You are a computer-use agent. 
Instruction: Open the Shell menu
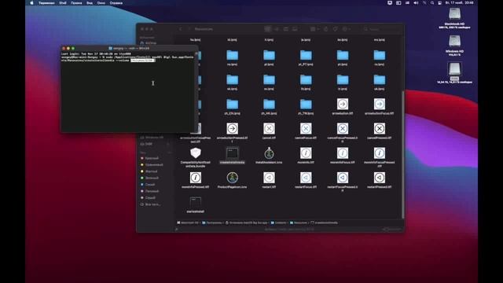click(x=63, y=3)
